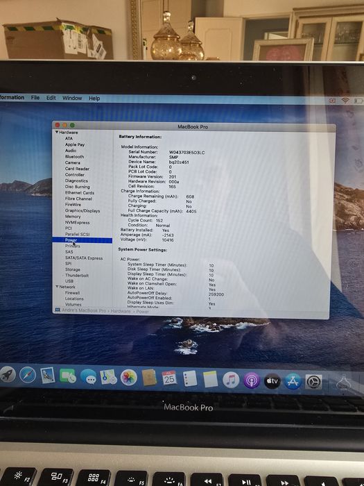Open Podcasts from the Dock

(252, 380)
